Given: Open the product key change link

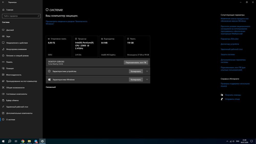Looking at the screenshot, I should coord(234,20).
